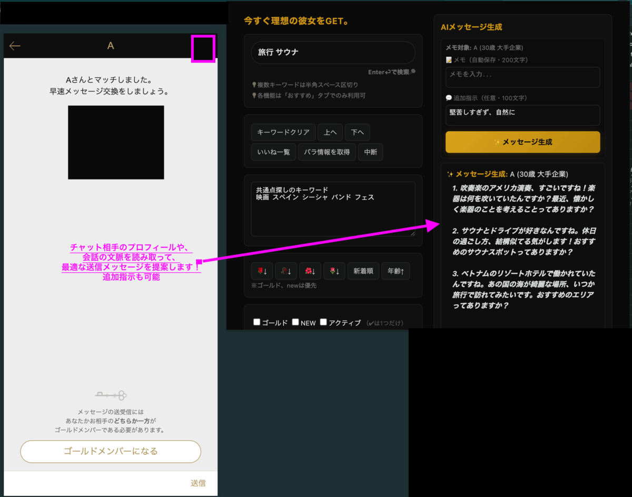This screenshot has width=632, height=497.
Task: Click the メモ対象: A (30歳 大手企業) line
Action: coord(485,47)
